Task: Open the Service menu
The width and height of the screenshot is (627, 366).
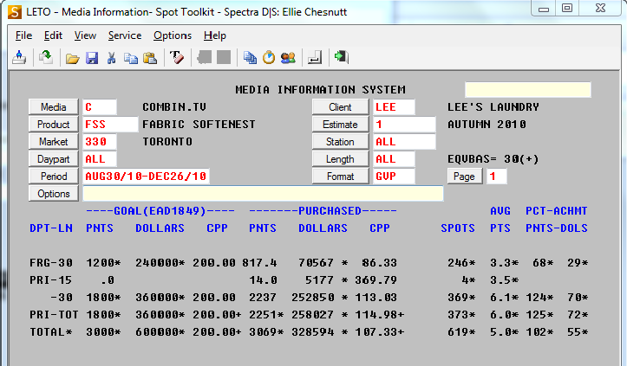Action: point(125,35)
